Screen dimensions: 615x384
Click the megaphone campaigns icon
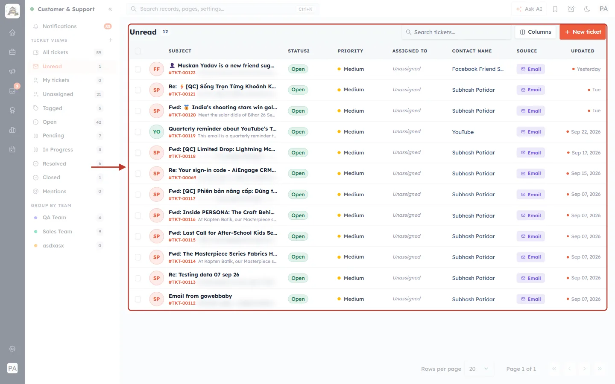pos(12,71)
